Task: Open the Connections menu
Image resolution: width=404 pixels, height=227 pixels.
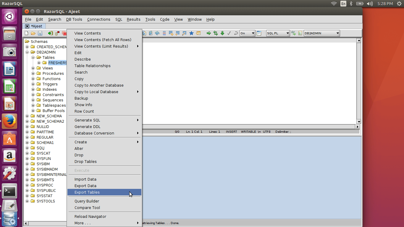Action: [x=98, y=19]
